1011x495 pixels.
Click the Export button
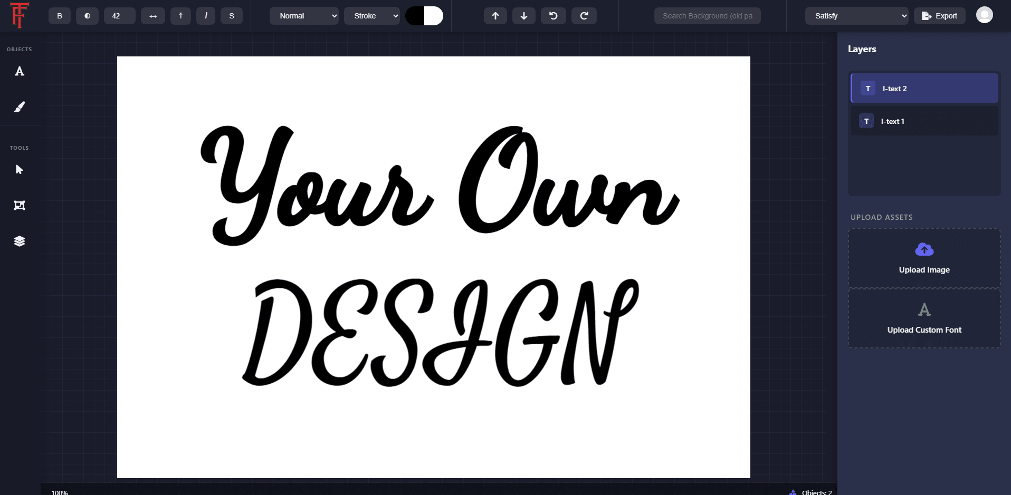click(x=940, y=16)
